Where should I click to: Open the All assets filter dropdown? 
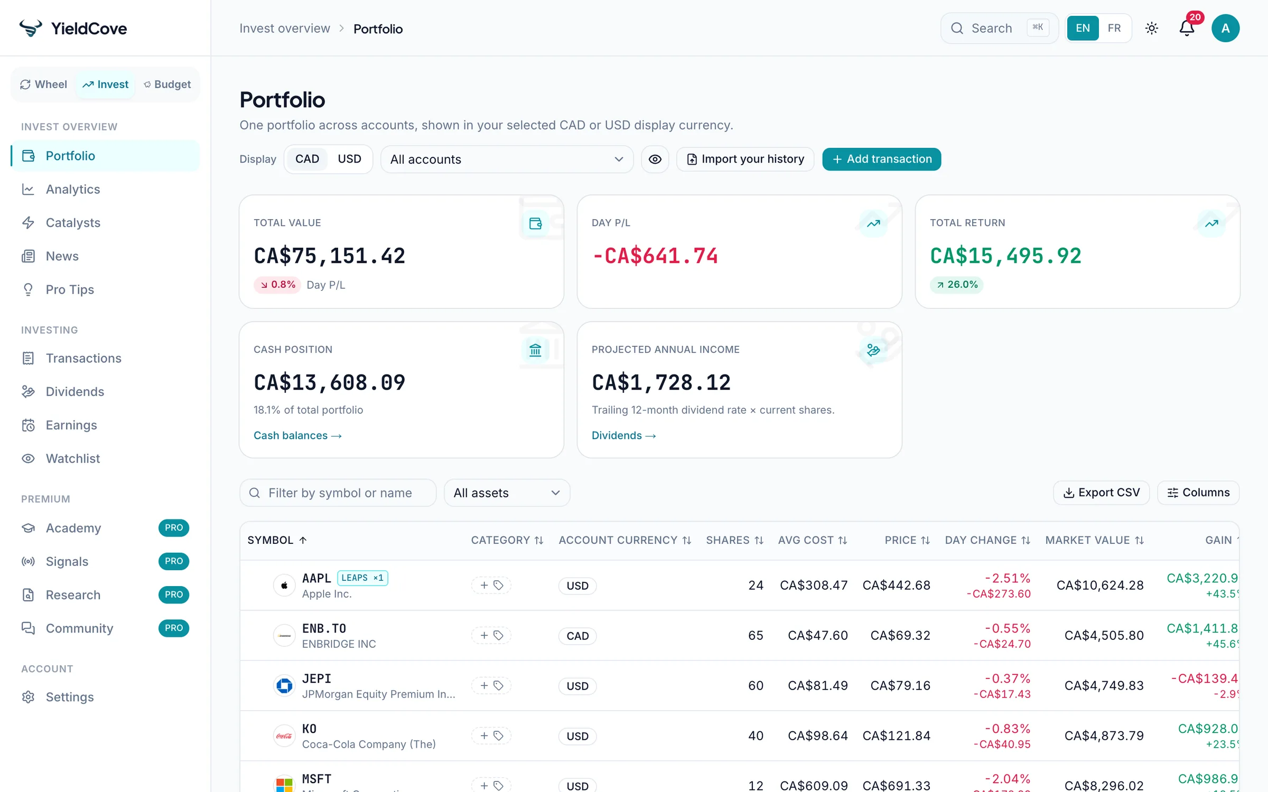[507, 493]
